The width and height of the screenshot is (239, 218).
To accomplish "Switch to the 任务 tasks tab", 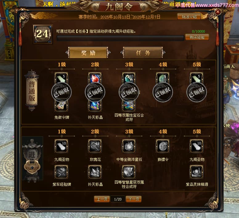I will tap(143, 53).
